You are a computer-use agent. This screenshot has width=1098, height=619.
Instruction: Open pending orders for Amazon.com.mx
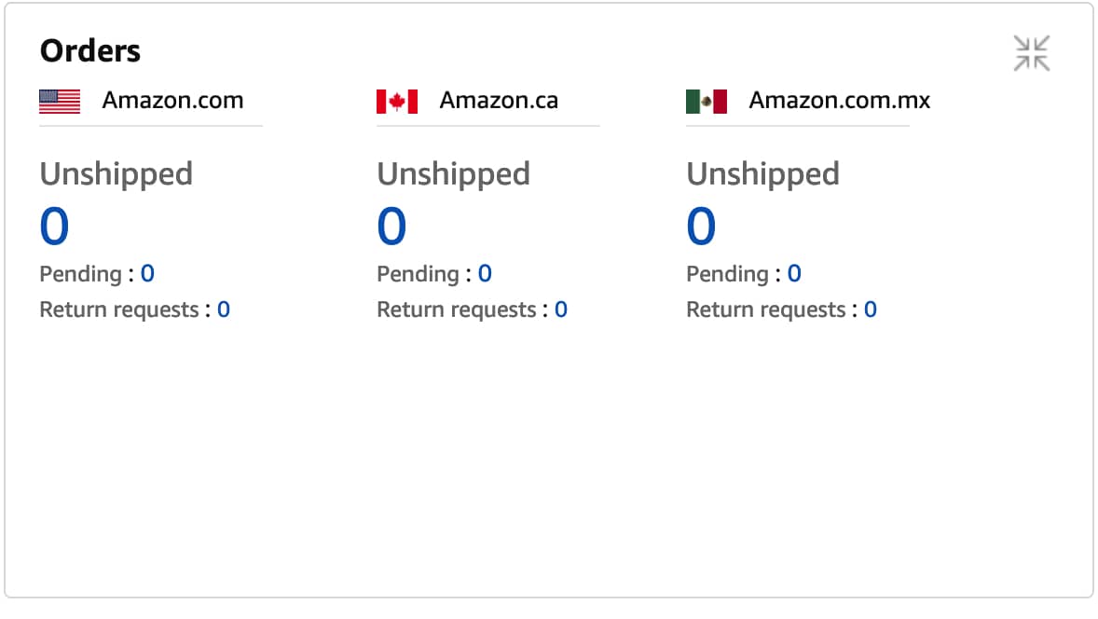point(795,273)
